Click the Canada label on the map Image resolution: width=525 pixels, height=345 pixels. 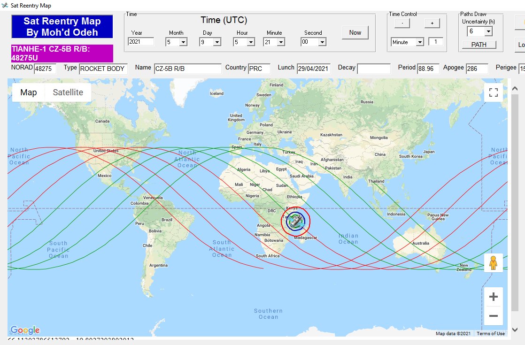coord(102,121)
